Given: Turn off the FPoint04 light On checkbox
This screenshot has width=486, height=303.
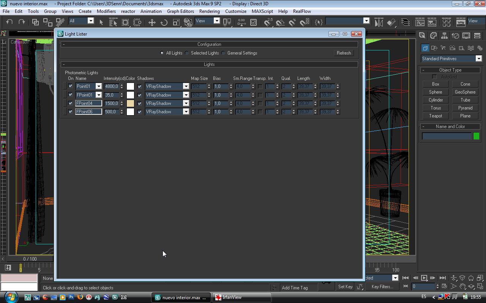Looking at the screenshot, I should [x=70, y=103].
